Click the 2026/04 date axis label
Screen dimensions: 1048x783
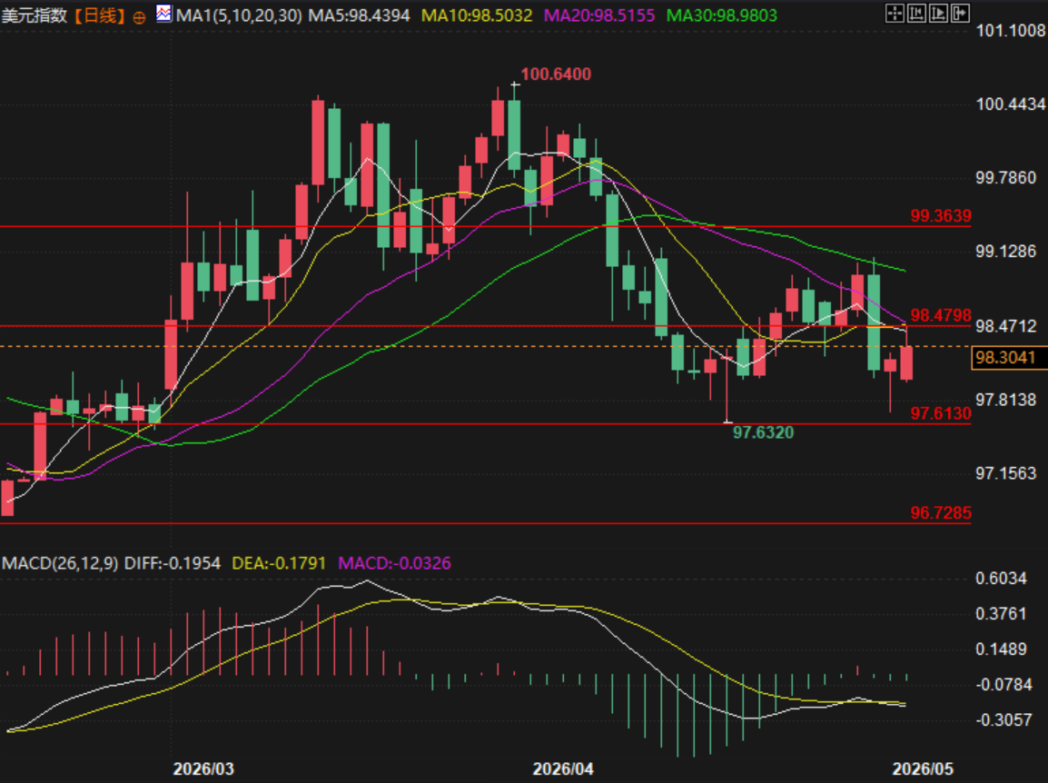point(563,769)
